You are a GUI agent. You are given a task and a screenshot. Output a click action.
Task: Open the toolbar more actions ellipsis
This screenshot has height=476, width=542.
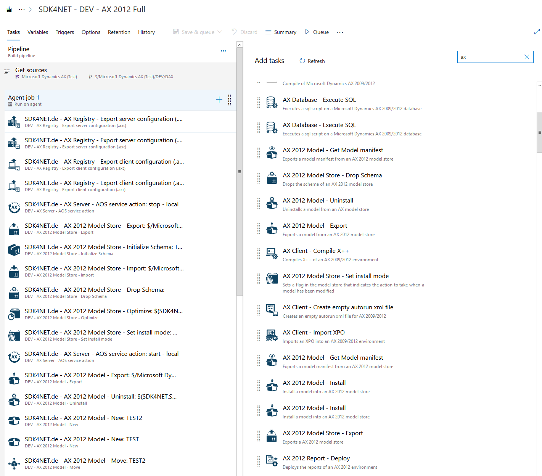[340, 32]
